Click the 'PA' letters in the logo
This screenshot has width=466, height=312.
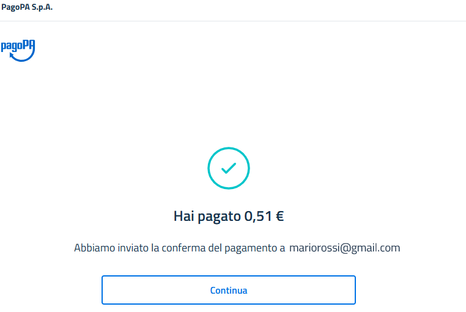click(x=29, y=45)
